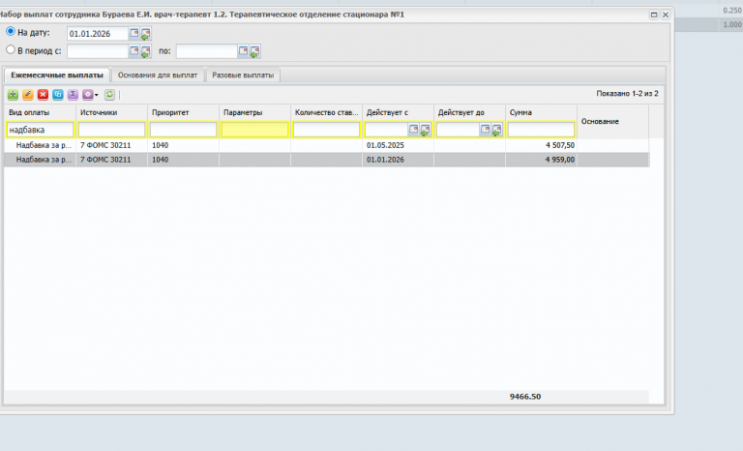Sort by Источники column header
This screenshot has height=451, width=743.
coord(112,113)
